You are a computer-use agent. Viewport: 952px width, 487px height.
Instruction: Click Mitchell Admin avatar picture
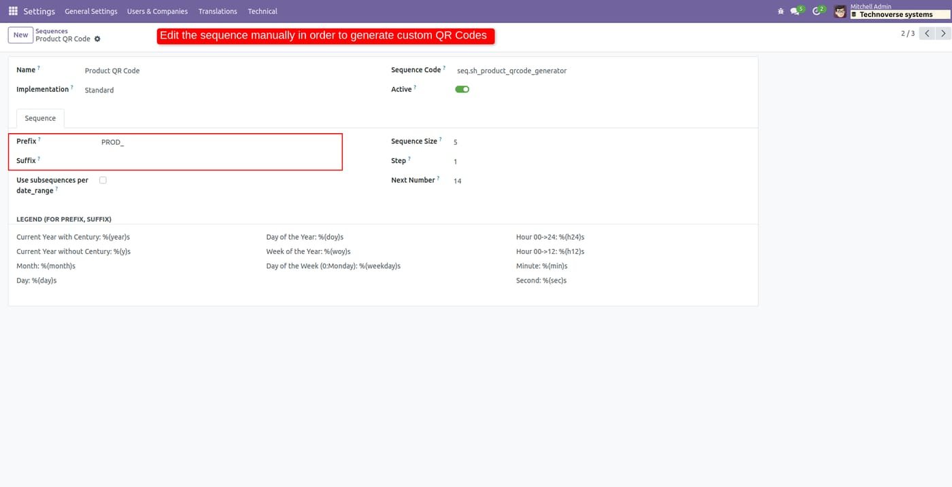pyautogui.click(x=840, y=12)
